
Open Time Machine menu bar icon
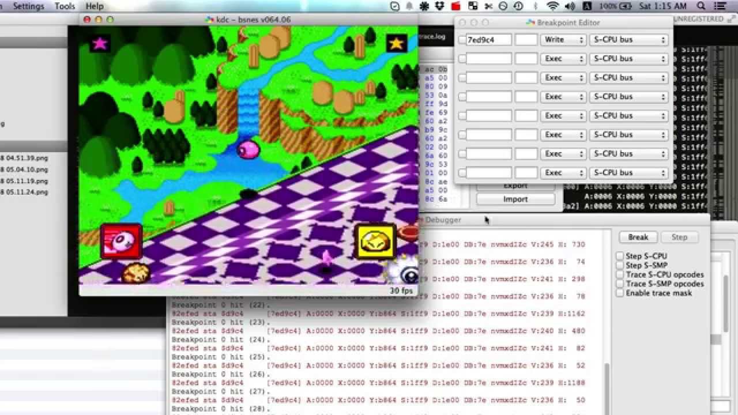(518, 6)
